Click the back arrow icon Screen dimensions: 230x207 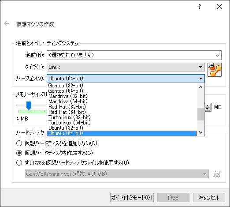click(x=7, y=23)
